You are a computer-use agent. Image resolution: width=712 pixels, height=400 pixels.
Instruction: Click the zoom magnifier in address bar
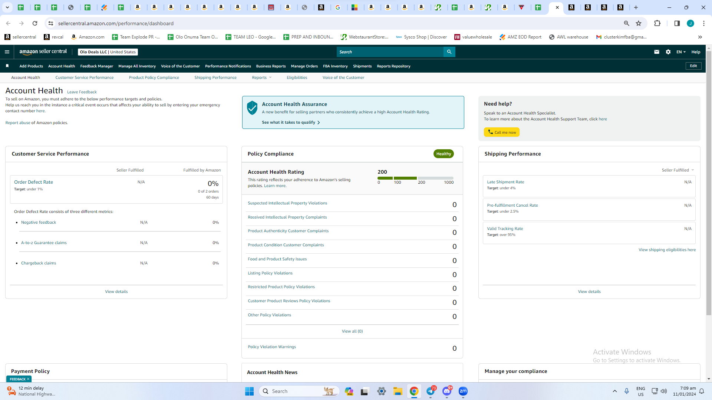coord(626,23)
